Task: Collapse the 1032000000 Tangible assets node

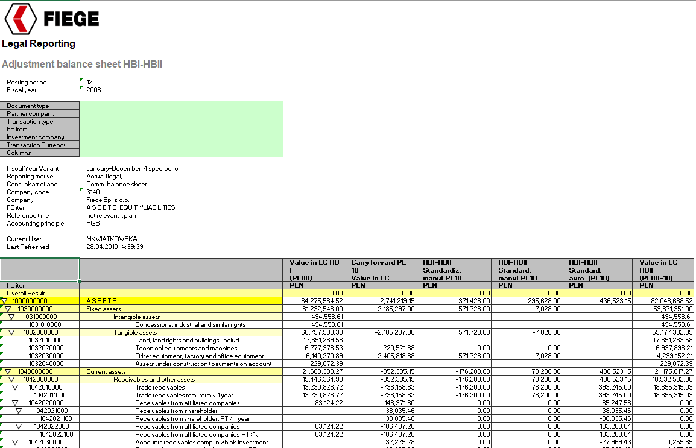Action: click(11, 333)
